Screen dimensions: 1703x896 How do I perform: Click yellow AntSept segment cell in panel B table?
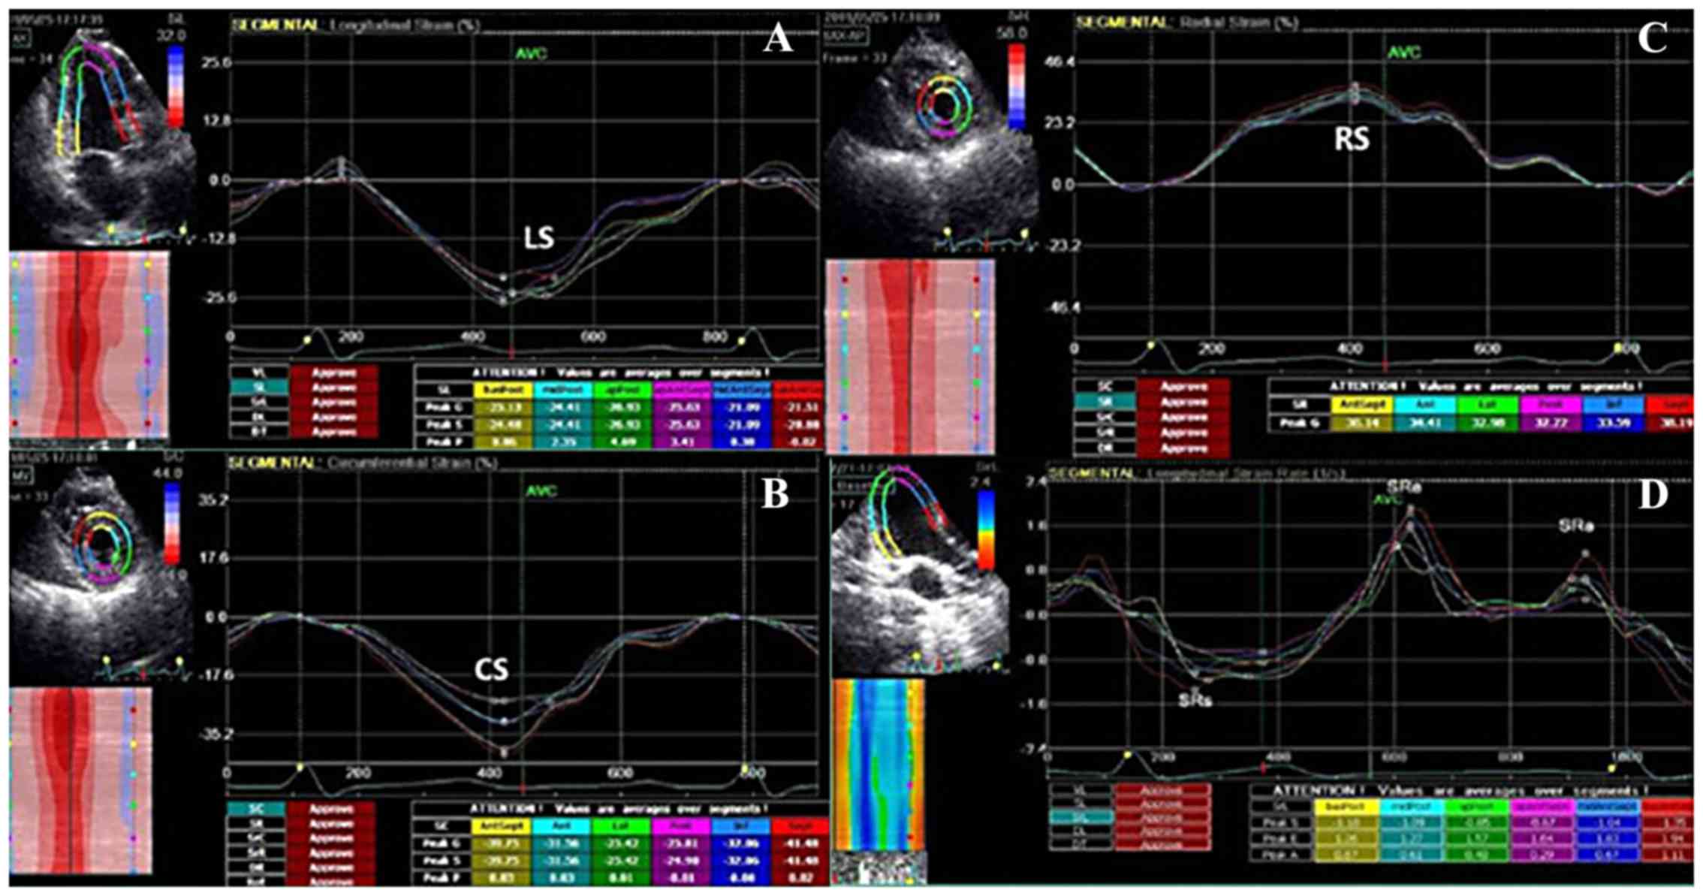(501, 826)
